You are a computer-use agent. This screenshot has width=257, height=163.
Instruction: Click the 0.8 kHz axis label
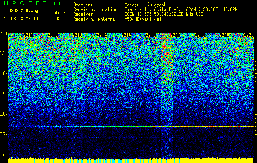tap(3, 114)
